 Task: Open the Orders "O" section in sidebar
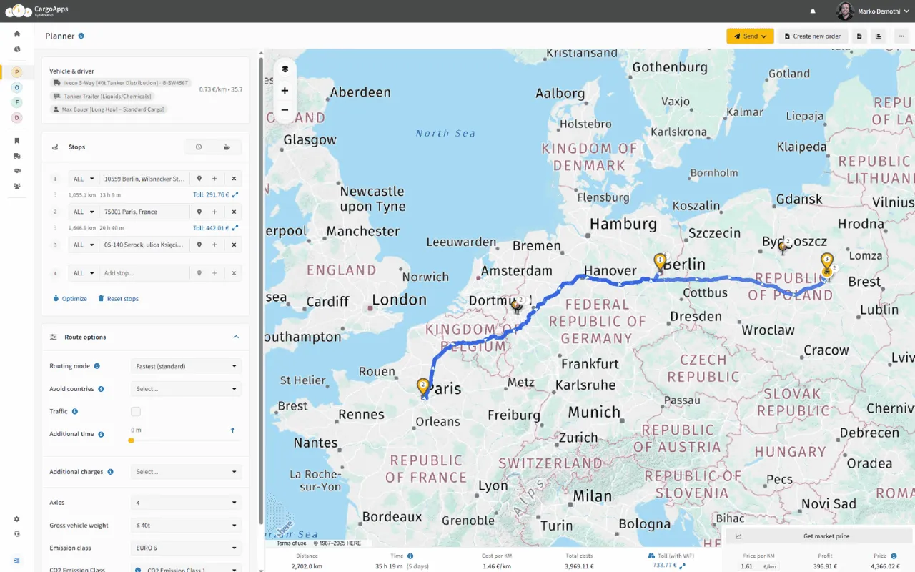pos(16,87)
